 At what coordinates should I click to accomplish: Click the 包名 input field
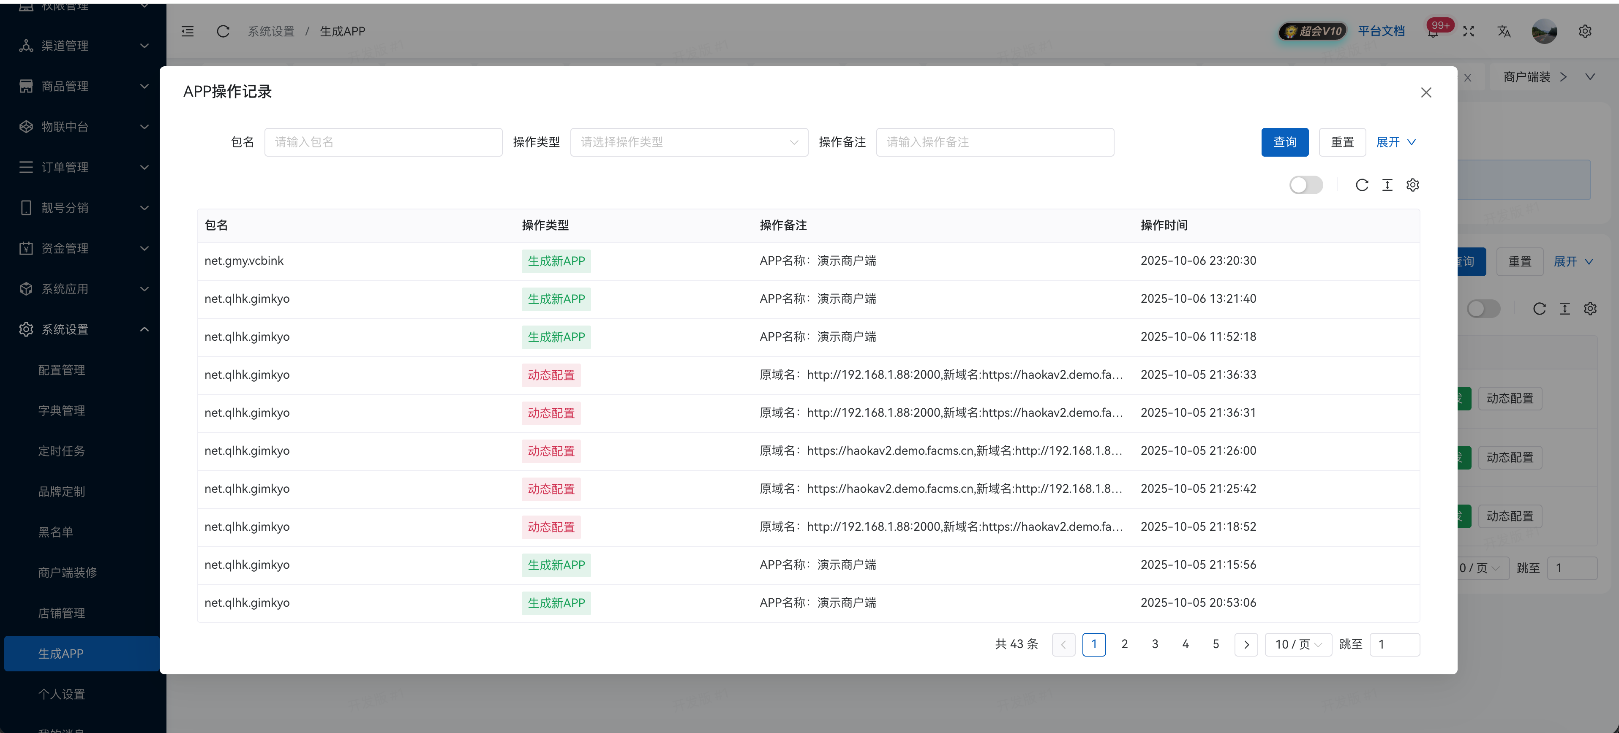(383, 143)
